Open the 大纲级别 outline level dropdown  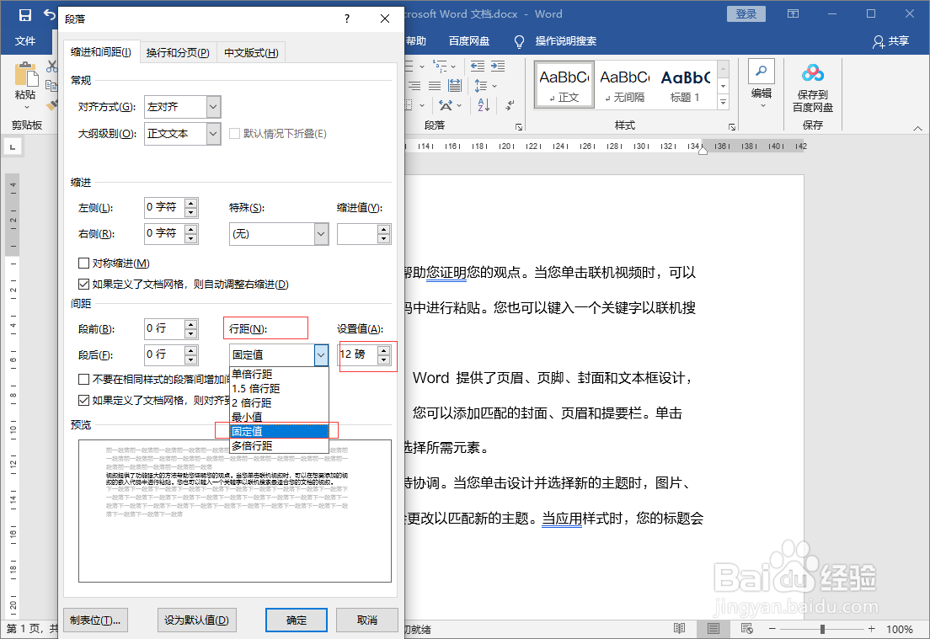[x=213, y=133]
